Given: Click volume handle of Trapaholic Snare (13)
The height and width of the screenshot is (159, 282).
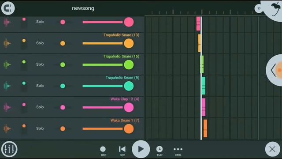Looking at the screenshot, I should click(x=129, y=43).
